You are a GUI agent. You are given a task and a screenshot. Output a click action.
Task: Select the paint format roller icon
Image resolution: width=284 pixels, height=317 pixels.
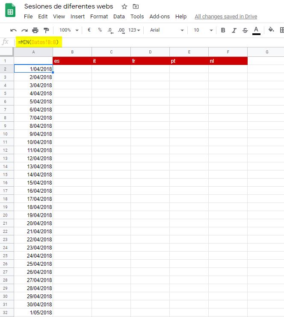(46, 30)
